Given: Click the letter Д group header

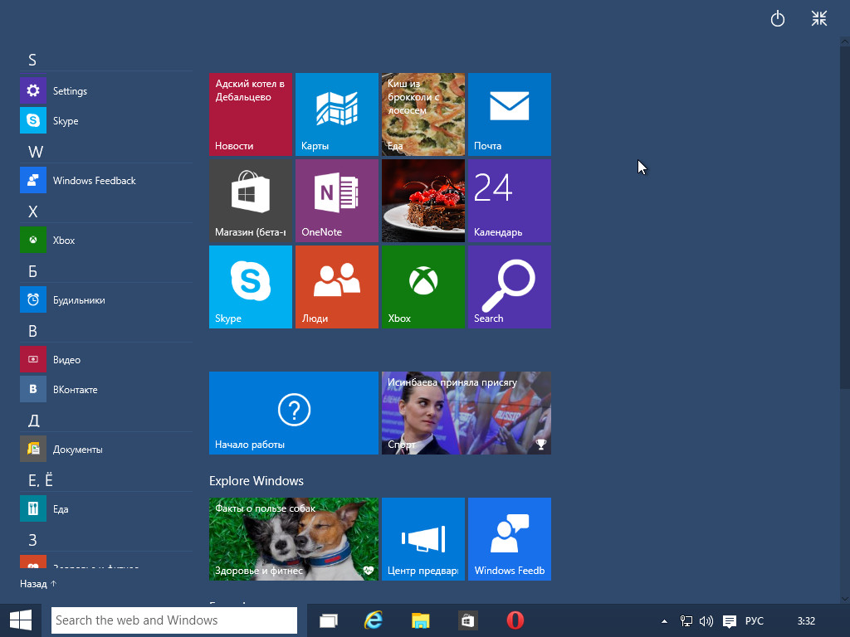Looking at the screenshot, I should pos(33,421).
